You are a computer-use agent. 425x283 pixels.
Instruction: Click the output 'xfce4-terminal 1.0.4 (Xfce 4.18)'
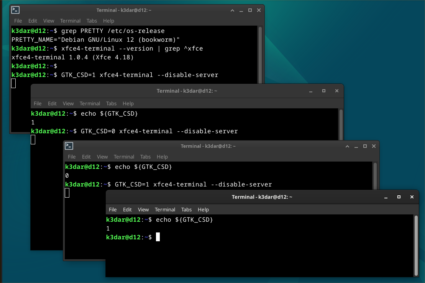point(72,57)
